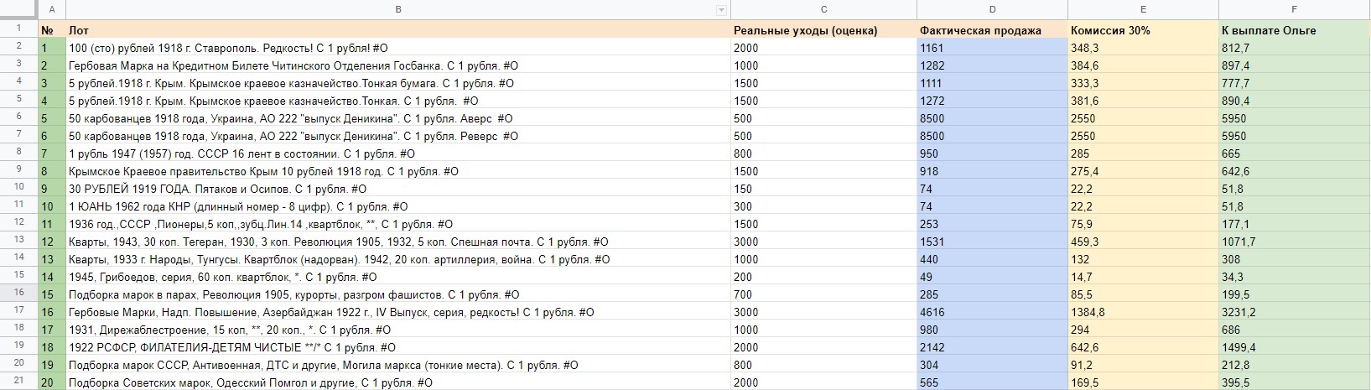Viewport: 1371px width, 390px height.
Task: Click lot number 20 in column A
Action: coord(52,382)
